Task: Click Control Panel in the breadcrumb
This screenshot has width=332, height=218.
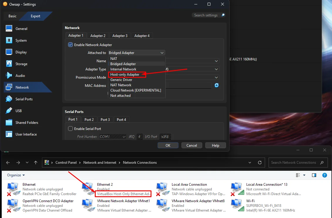Action: click(66, 163)
